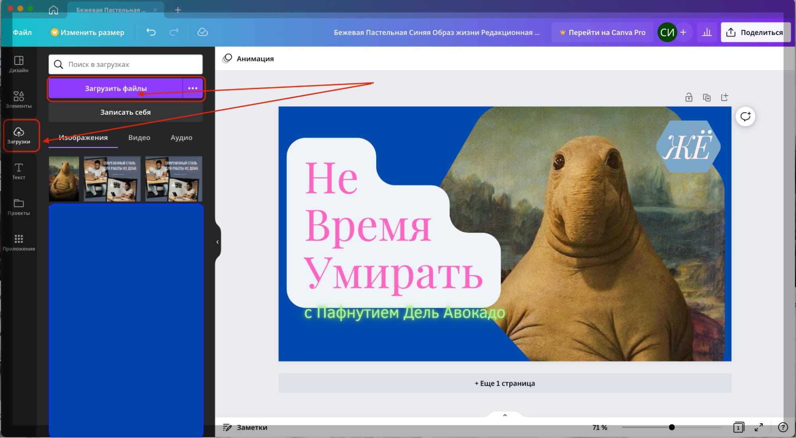Undo the last action

151,32
